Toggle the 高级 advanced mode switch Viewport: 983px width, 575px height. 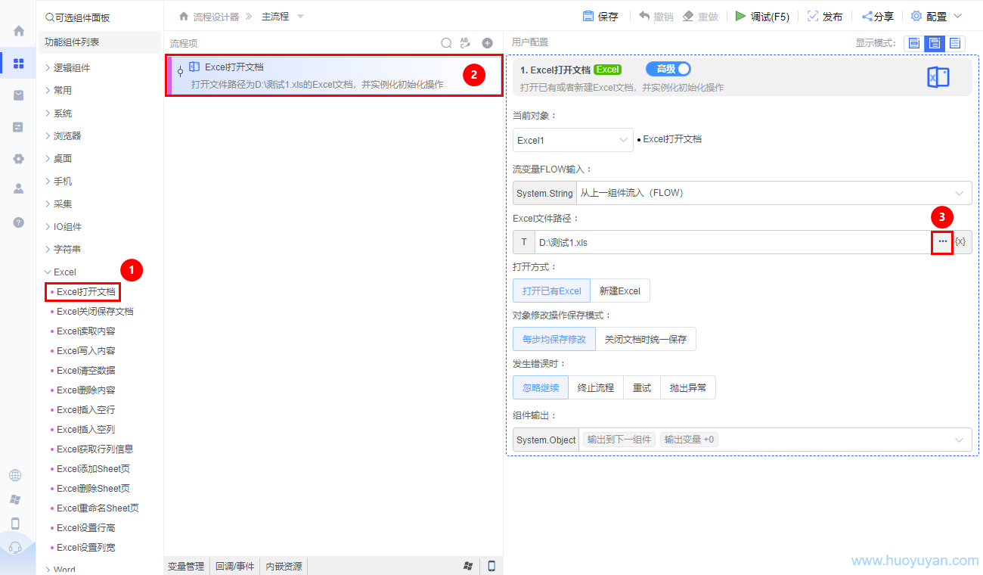[x=668, y=68]
